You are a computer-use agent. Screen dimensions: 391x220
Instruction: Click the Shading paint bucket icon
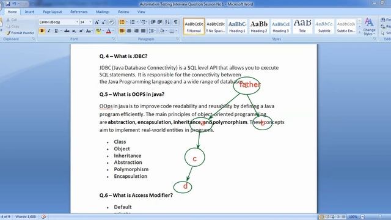161,31
